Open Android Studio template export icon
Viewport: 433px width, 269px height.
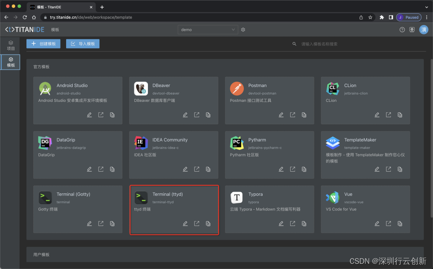pyautogui.click(x=101, y=115)
